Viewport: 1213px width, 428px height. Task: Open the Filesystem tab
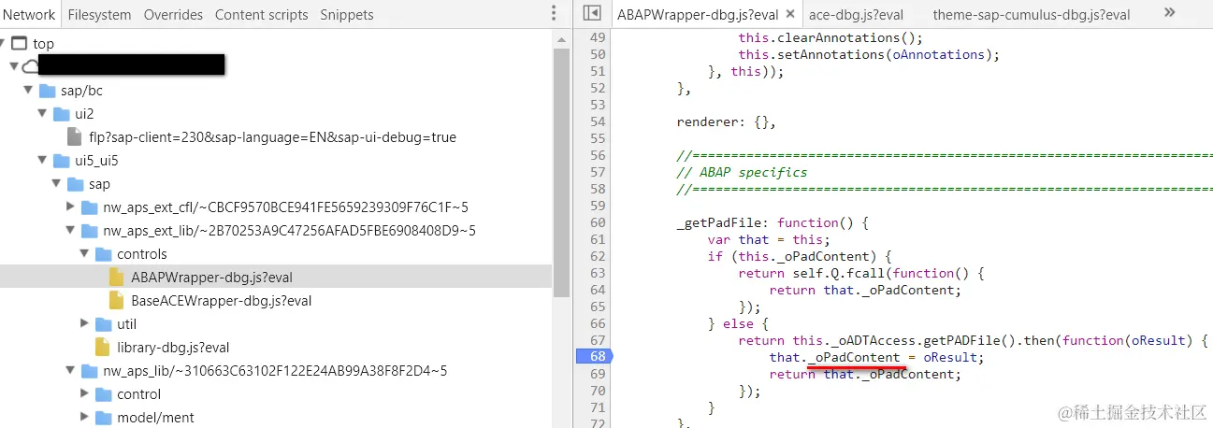(100, 14)
